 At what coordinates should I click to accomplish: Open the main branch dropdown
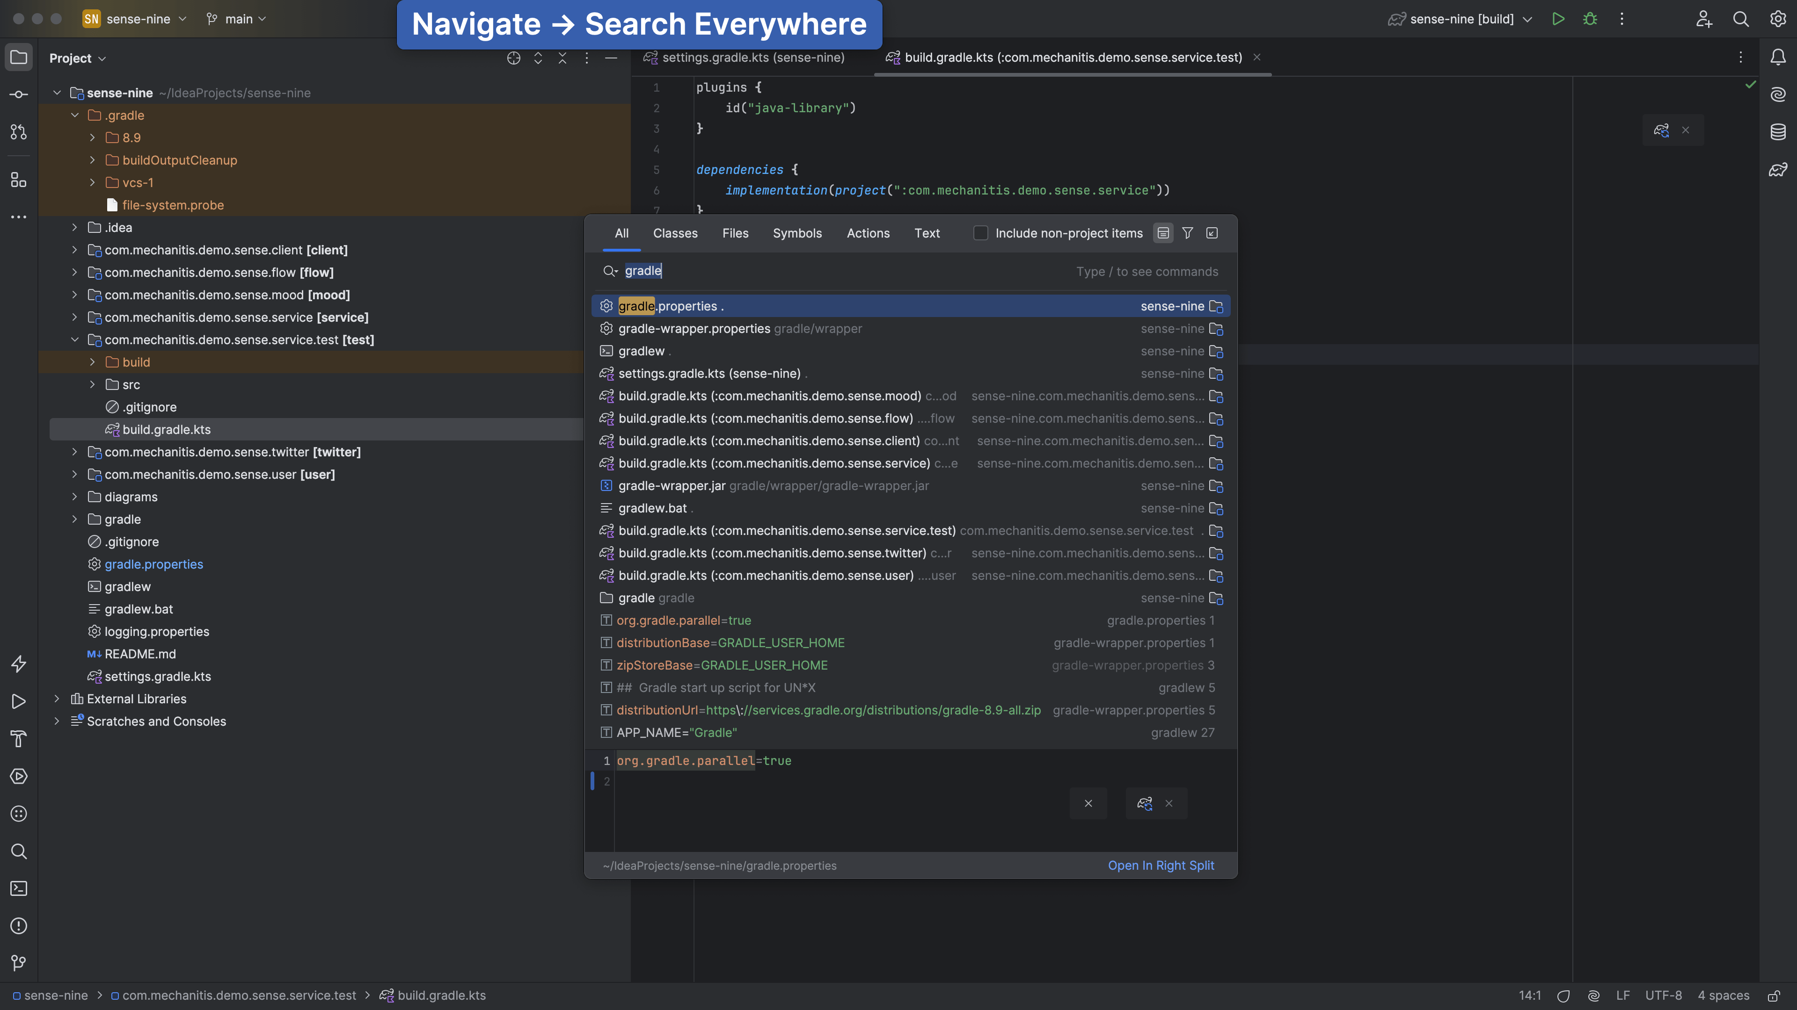(x=237, y=19)
